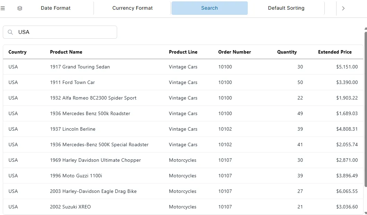Sort by the Country column header
Screen dimensions: 367x215
pos(17,52)
